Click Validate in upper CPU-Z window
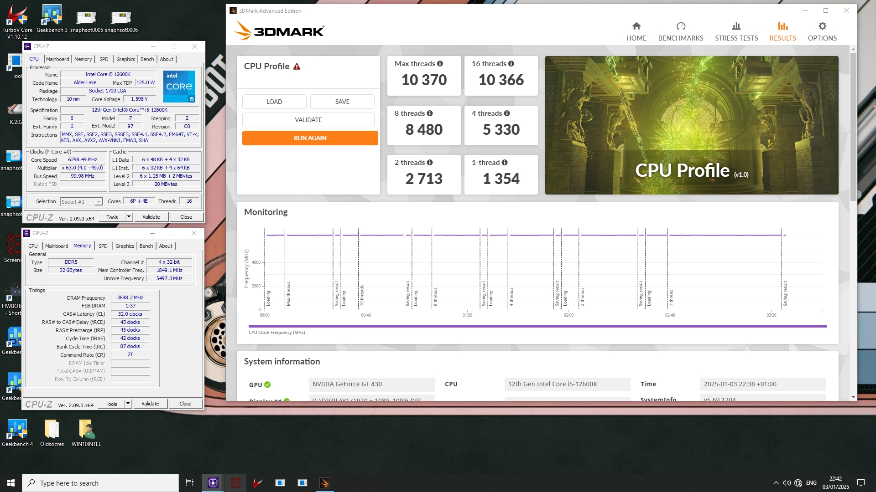The width and height of the screenshot is (876, 492). tap(151, 217)
